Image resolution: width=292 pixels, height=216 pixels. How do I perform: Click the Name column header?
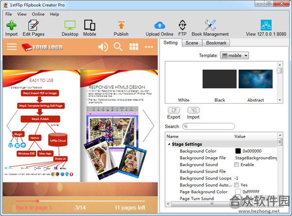(x=199, y=137)
